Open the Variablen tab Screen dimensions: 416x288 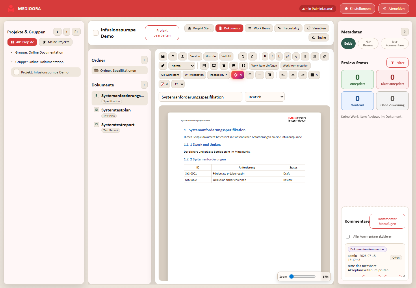point(316,28)
